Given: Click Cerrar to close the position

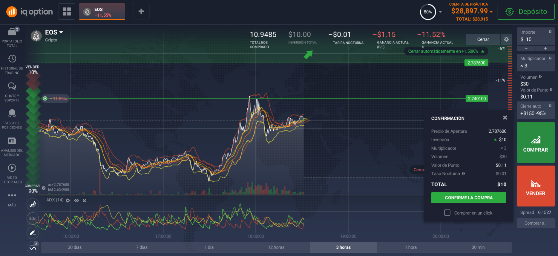Looking at the screenshot, I should tap(483, 39).
